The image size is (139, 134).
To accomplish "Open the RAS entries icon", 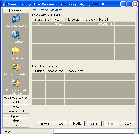I will [16, 34].
